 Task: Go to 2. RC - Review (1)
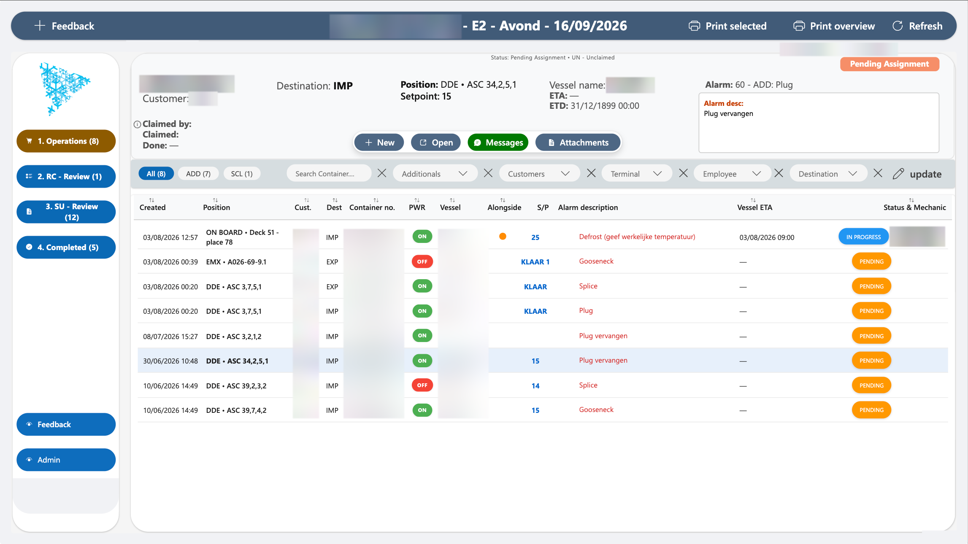click(66, 176)
